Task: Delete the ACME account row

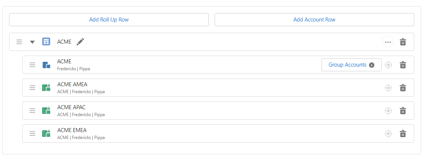Action: click(x=403, y=65)
